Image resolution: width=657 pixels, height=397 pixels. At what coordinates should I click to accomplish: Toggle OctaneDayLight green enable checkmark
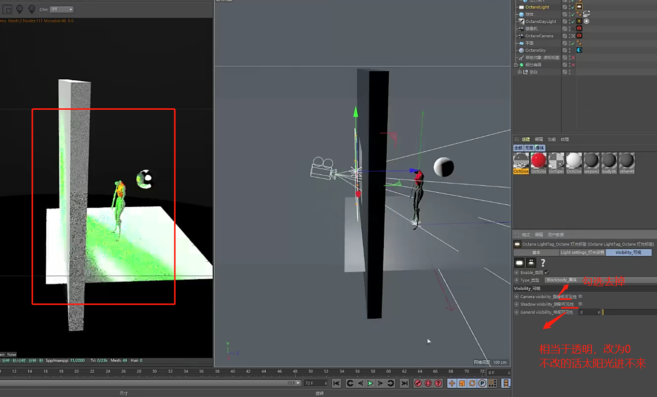[573, 21]
